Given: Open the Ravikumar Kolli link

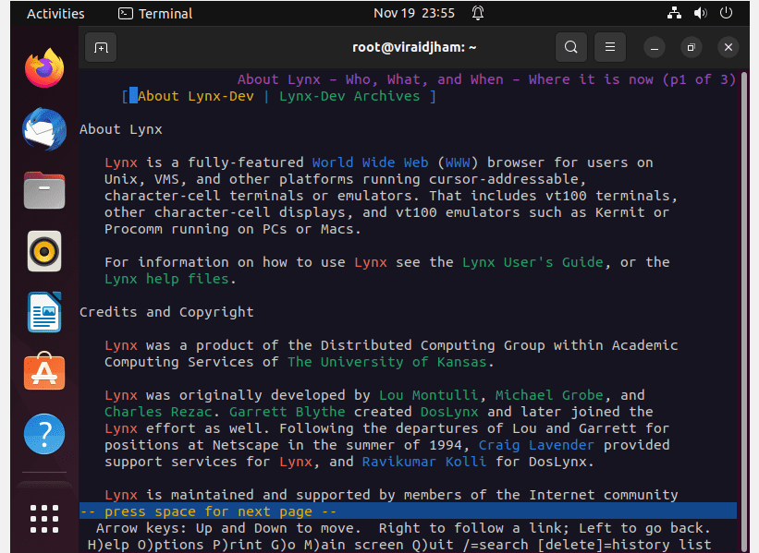Looking at the screenshot, I should [424, 462].
